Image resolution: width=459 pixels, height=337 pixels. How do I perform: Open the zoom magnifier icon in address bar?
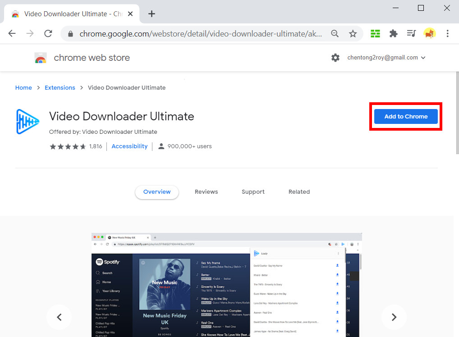pos(335,34)
